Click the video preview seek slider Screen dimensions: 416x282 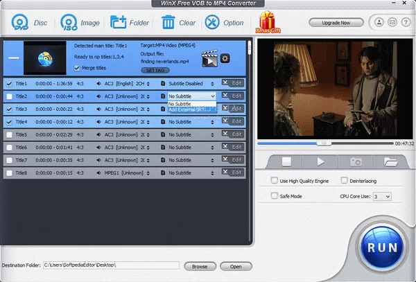324,143
